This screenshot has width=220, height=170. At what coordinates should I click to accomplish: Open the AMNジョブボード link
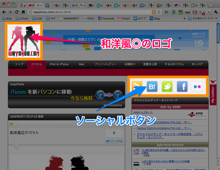tap(143, 112)
